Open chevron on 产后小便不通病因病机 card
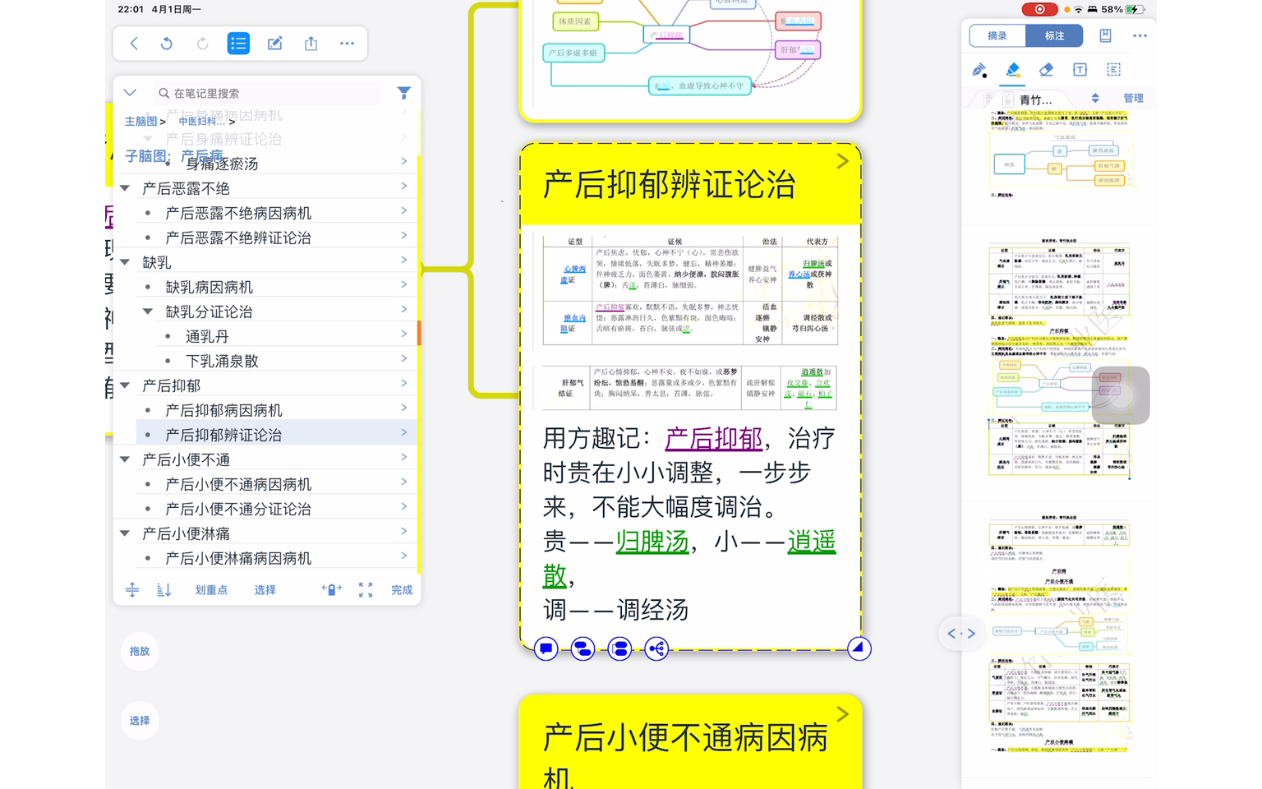This screenshot has height=789, width=1262. click(842, 715)
